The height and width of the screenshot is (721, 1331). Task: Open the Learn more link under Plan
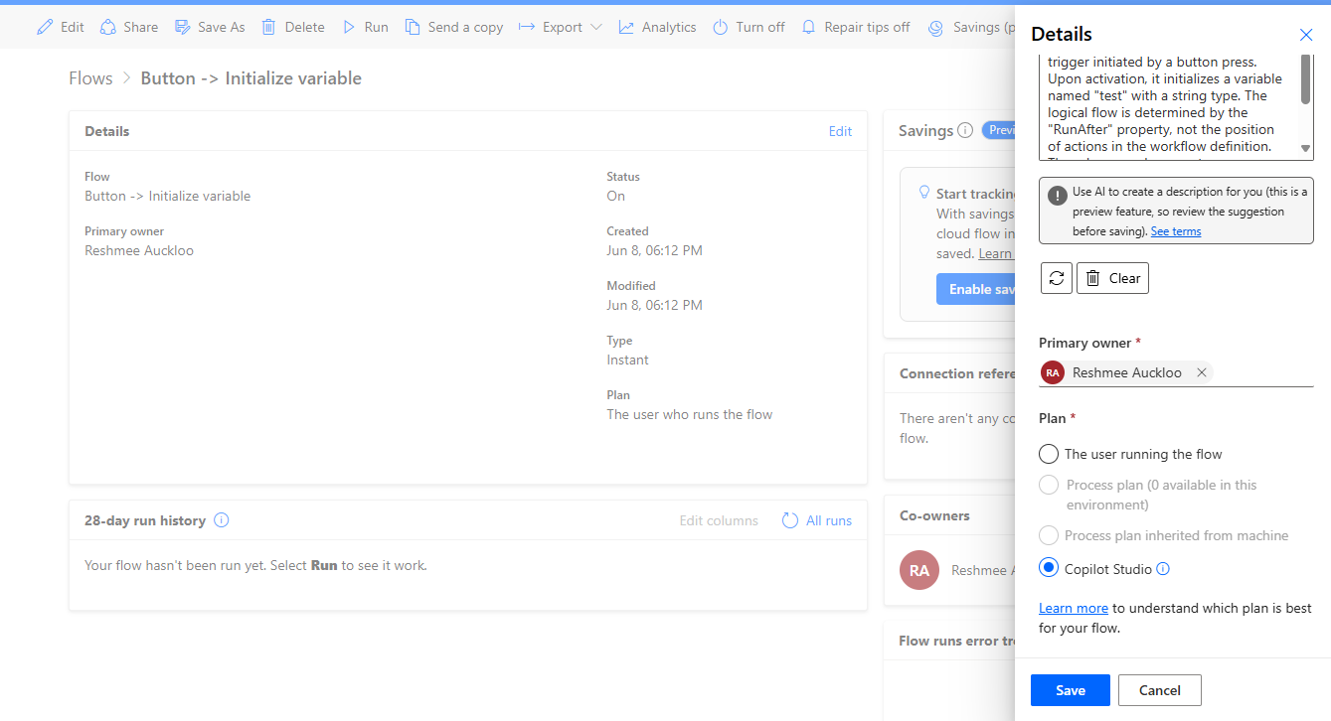coord(1074,607)
